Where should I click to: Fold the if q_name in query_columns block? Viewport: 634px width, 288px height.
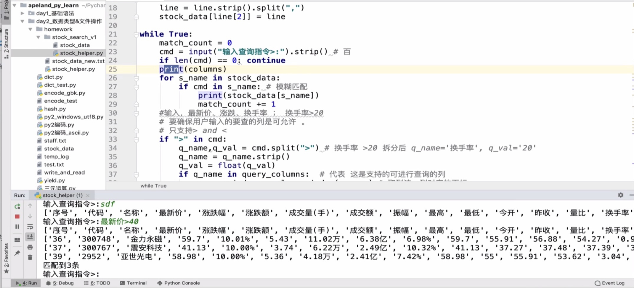tap(136, 175)
